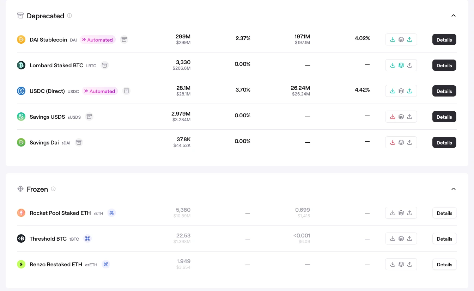Click the collateral stack icon in the Threshold BTC row
Screen dimensions: 474x291
click(x=401, y=239)
